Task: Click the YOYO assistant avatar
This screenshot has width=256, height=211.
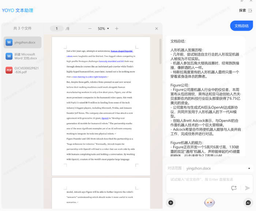Action: [x=210, y=203]
